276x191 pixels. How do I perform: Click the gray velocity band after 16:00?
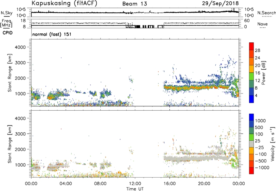(x=197, y=159)
